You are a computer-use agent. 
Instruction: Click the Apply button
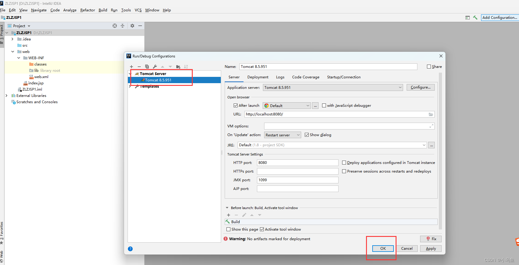point(431,249)
